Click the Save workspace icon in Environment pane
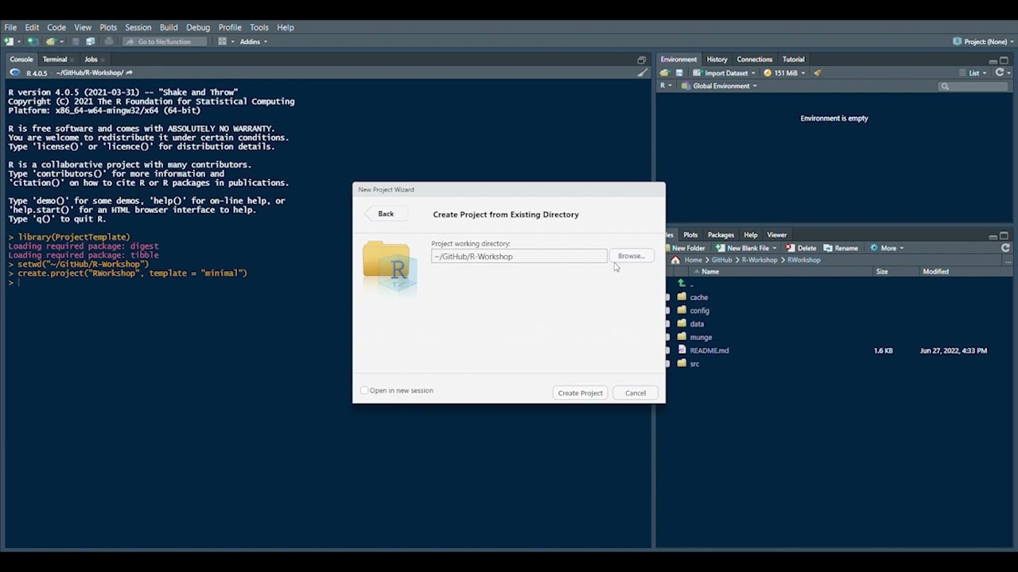The width and height of the screenshot is (1018, 572). click(679, 72)
